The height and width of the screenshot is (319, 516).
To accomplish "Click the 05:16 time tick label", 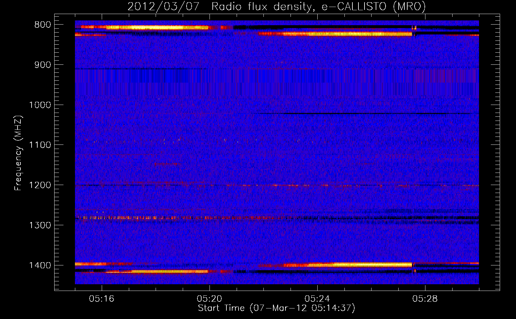I will click(x=102, y=299).
